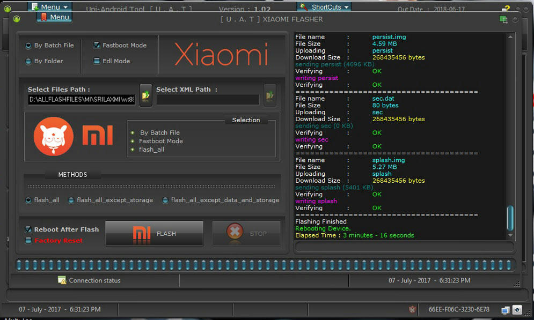Click the serial code 66EE-F06C-3230-6E78
This screenshot has height=320, width=534.
click(x=459, y=309)
